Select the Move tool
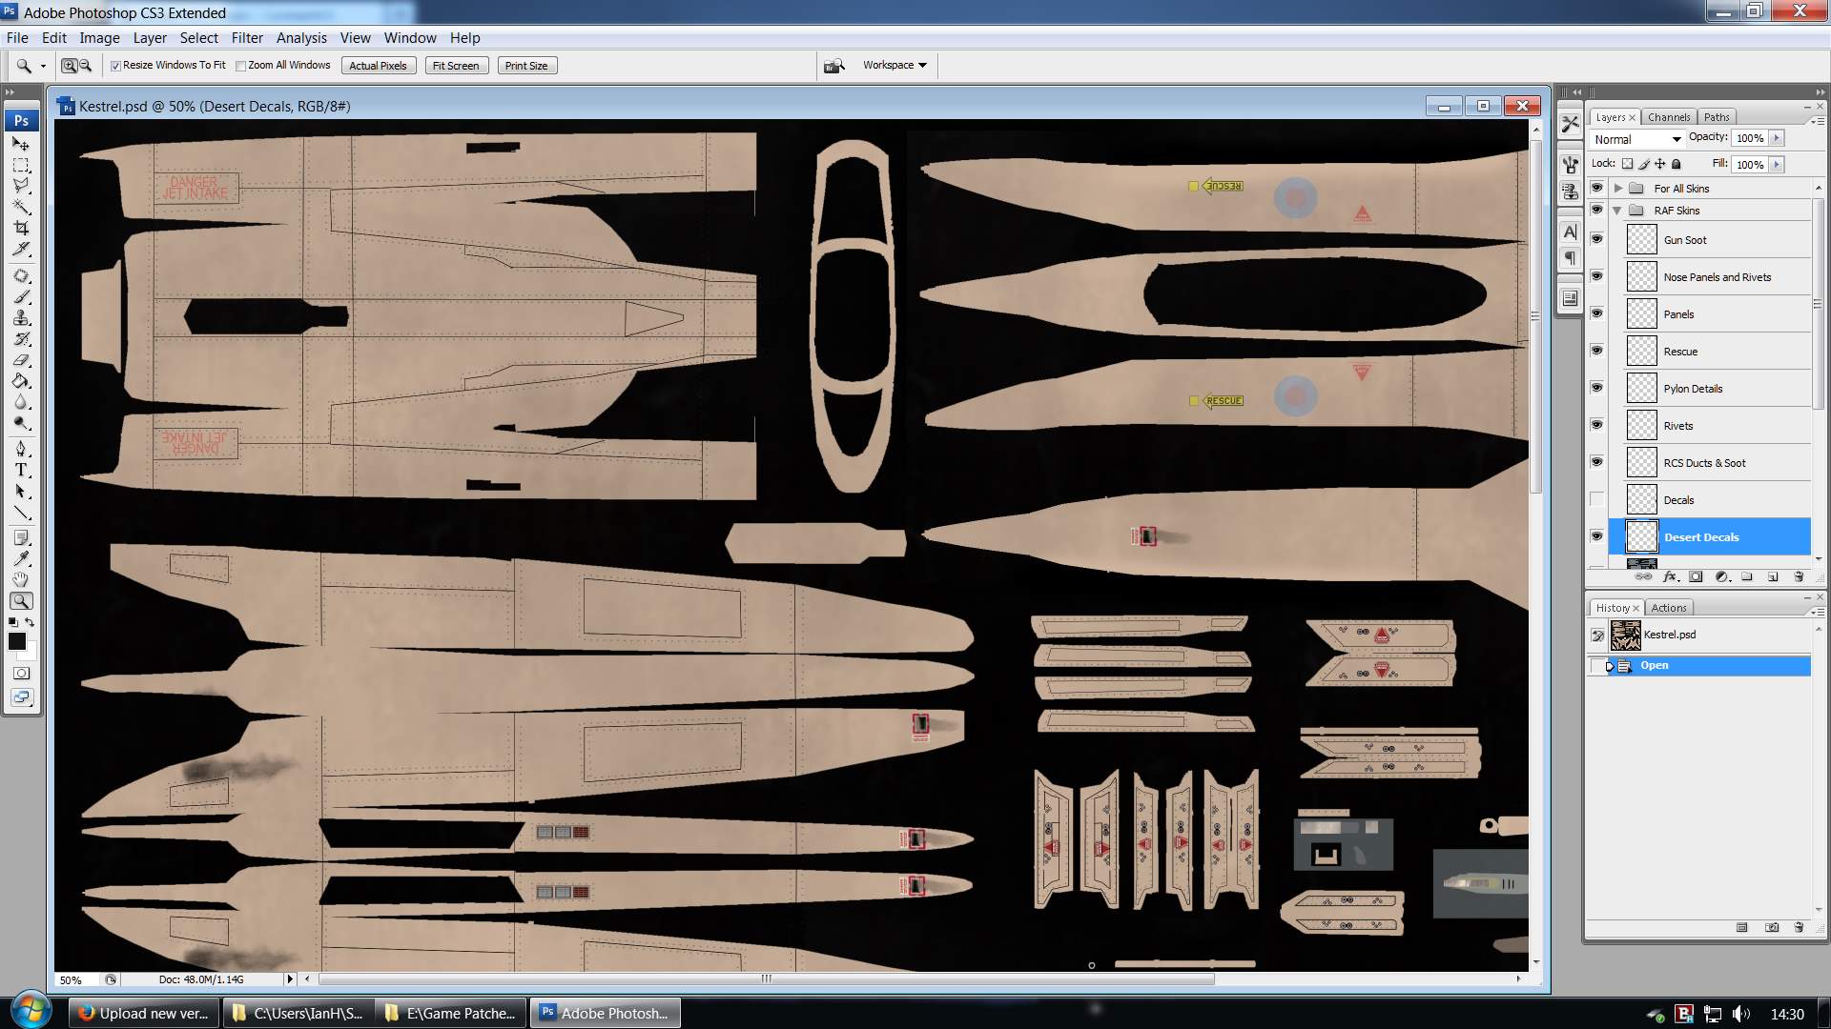Image resolution: width=1831 pixels, height=1029 pixels. tap(21, 144)
